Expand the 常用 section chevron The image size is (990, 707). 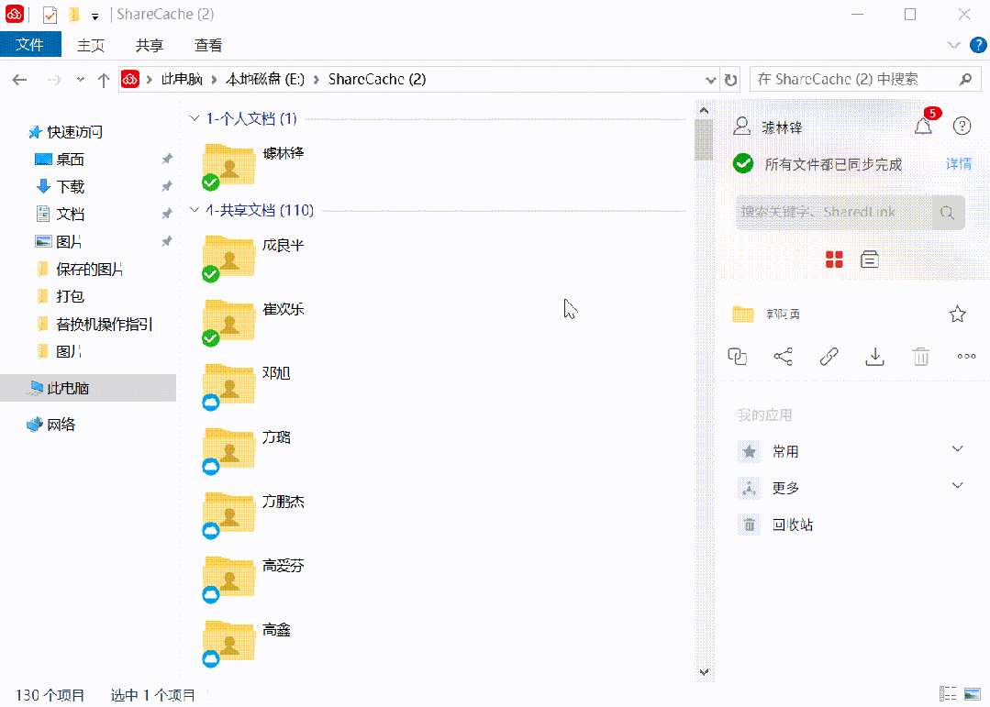[x=957, y=449]
